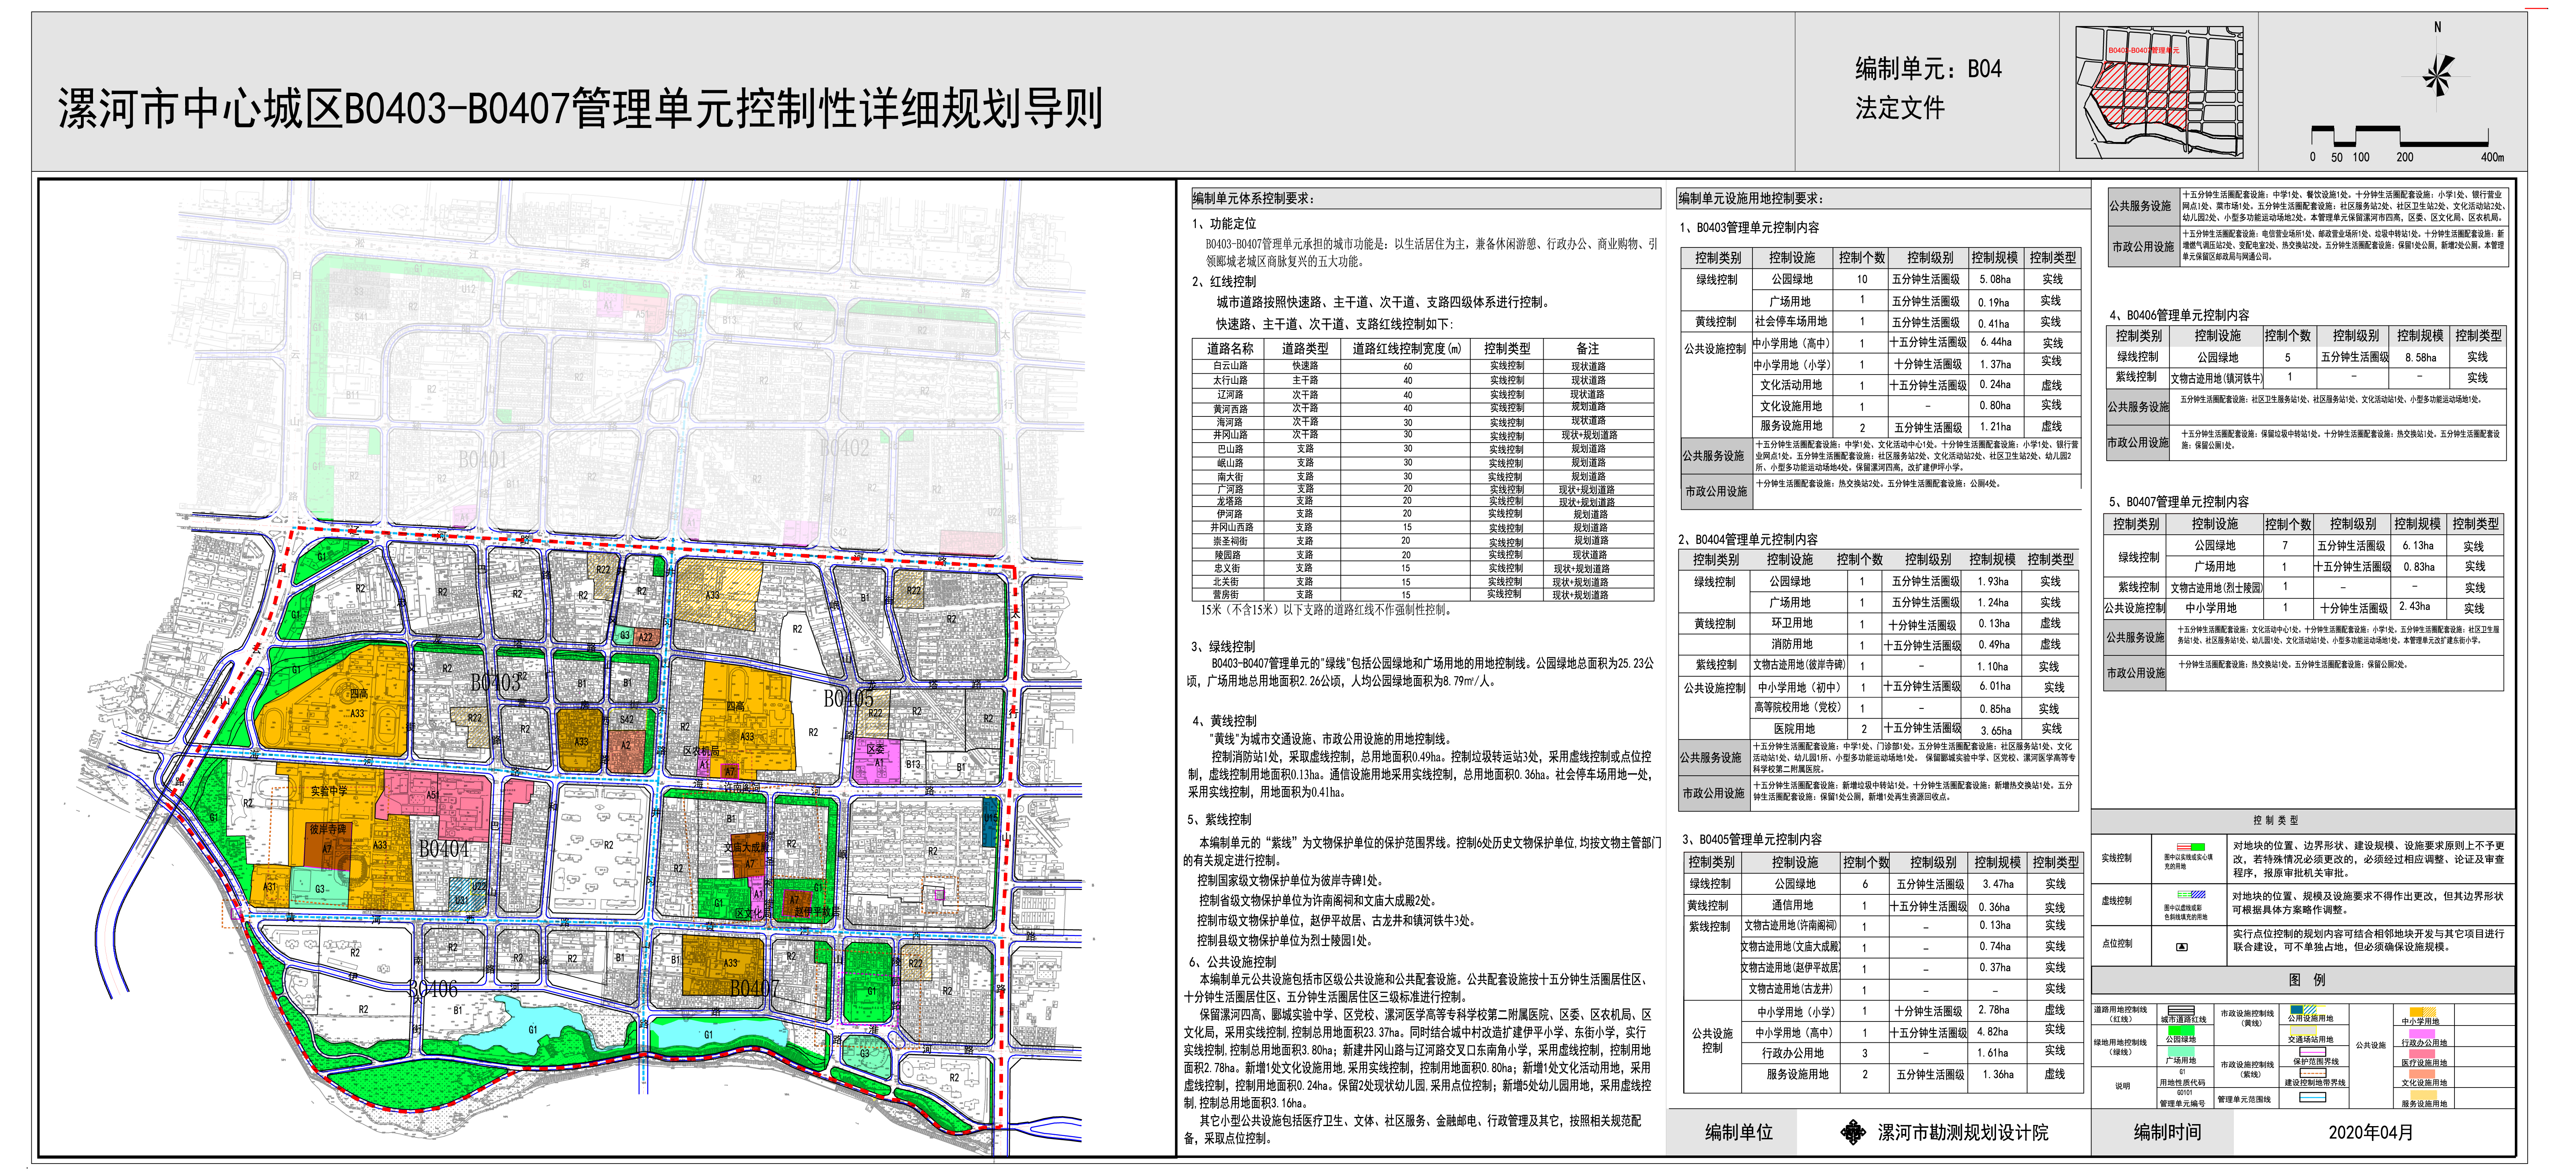Click the 崇圣祠街 row in the road table

(1423, 541)
